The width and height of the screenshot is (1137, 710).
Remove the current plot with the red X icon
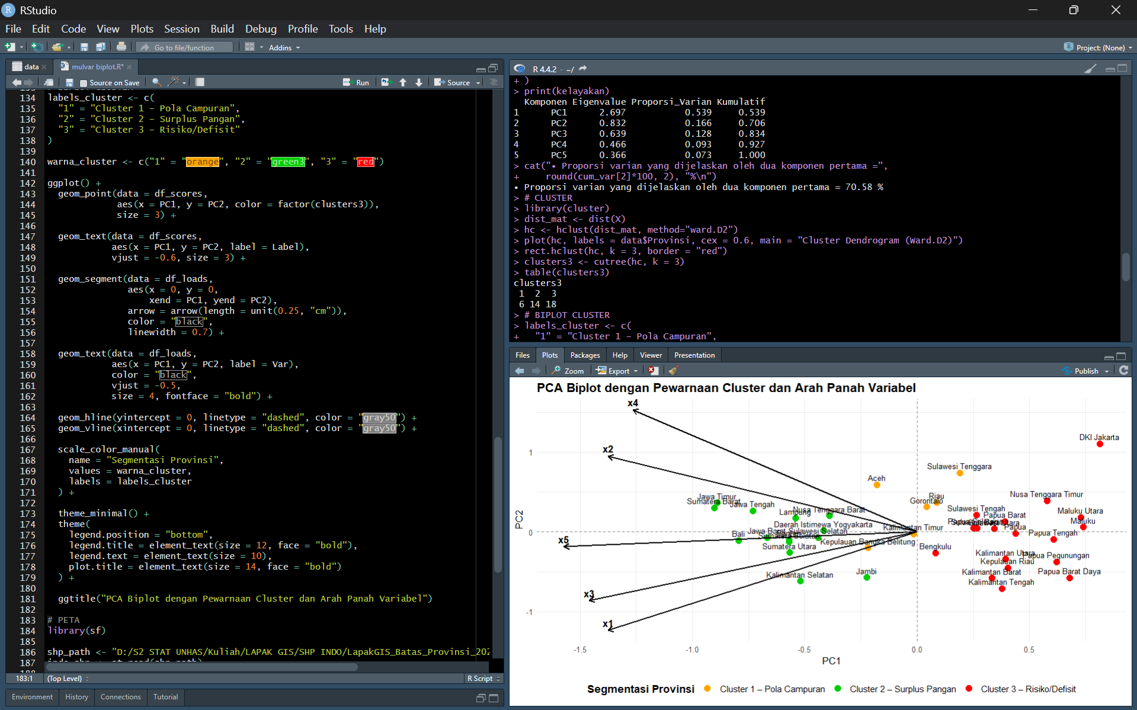coord(653,371)
